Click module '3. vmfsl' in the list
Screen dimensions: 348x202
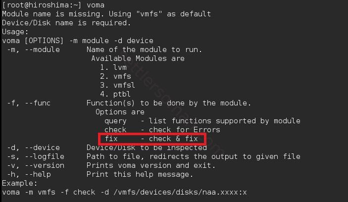(x=117, y=85)
